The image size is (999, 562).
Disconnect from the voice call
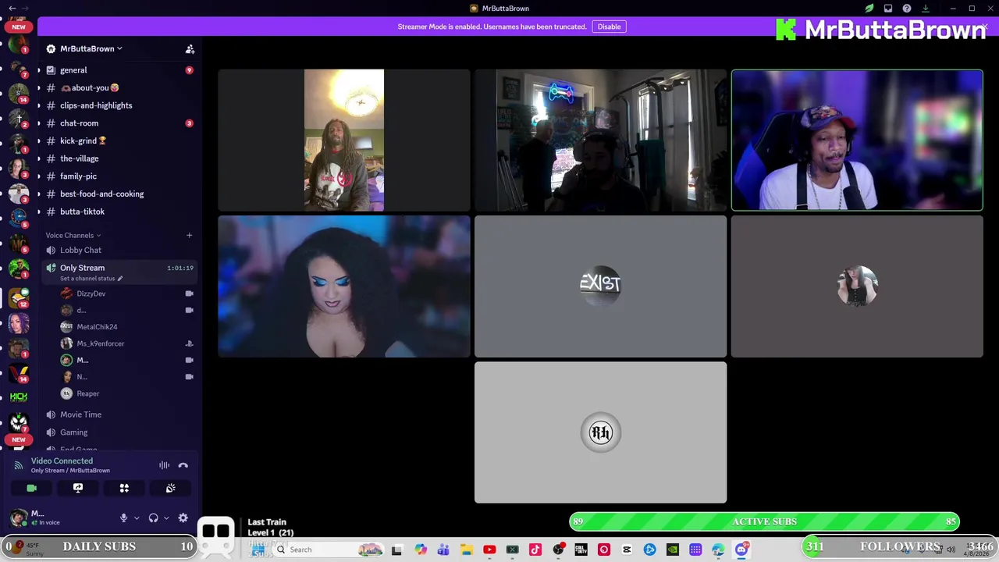[x=183, y=465]
